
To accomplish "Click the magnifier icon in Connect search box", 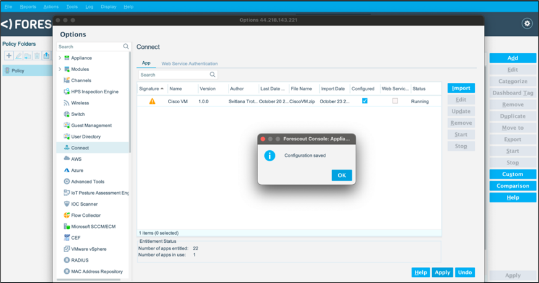I will (212, 75).
